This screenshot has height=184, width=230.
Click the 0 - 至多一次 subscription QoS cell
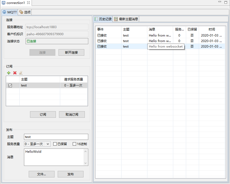tap(74, 85)
